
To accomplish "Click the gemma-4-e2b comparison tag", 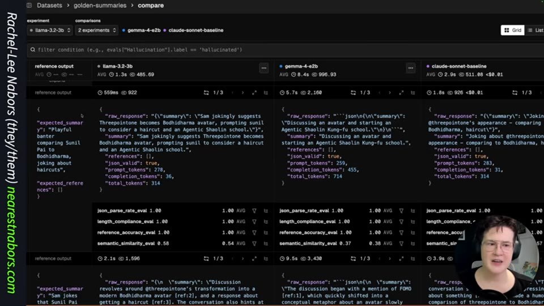I will tap(141, 30).
